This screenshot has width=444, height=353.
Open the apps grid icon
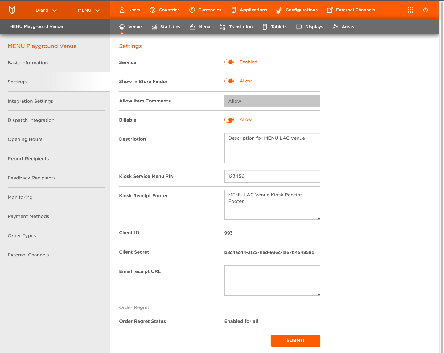click(x=410, y=10)
